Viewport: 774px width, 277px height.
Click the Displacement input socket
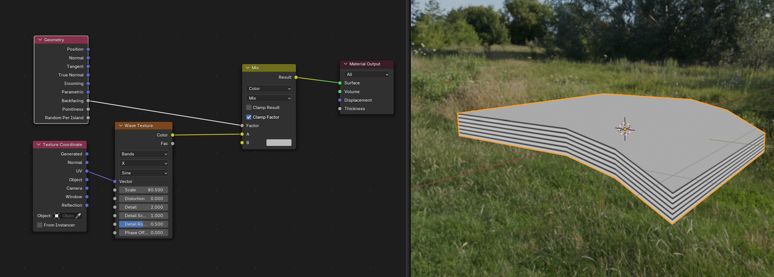click(340, 100)
